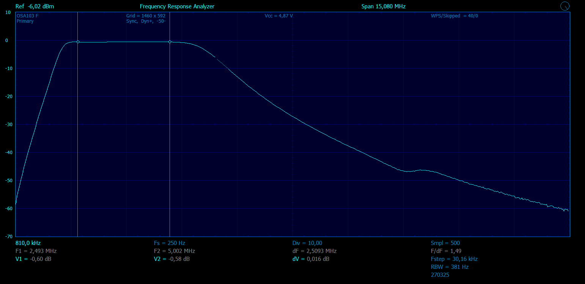Click the V2 = -0,58 dB readout
Viewport: 585px width, 284px height.
tap(172, 259)
